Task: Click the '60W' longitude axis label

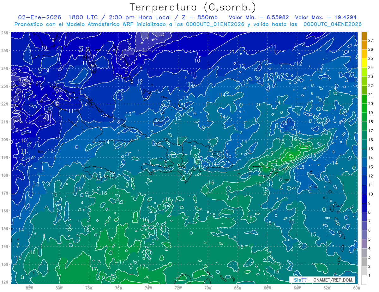Action: coord(357,287)
